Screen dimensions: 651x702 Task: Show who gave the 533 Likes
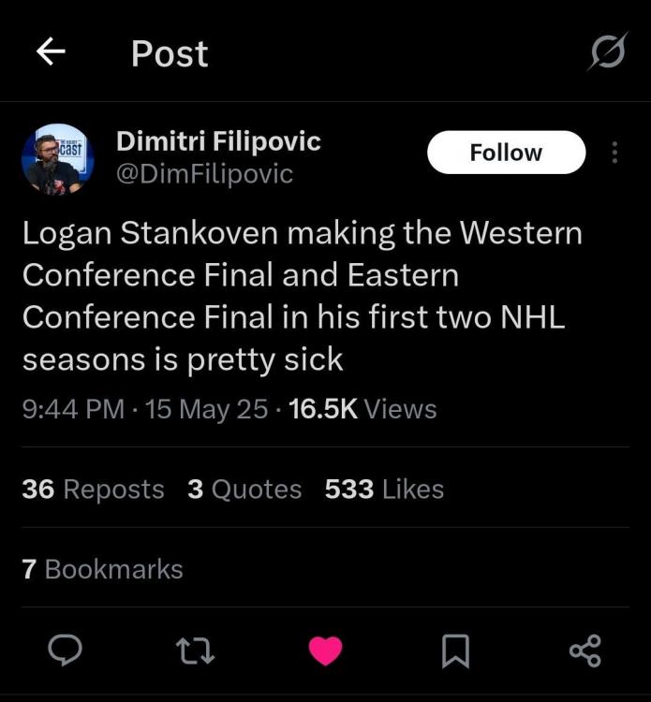[x=384, y=489]
